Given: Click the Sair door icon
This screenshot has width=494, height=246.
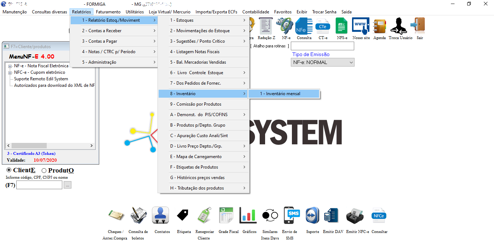Looking at the screenshot, I should (419, 26).
